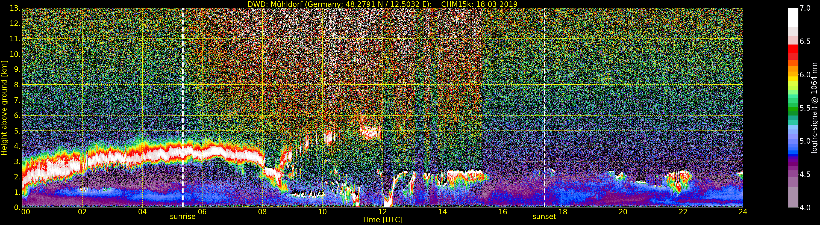Click the colorbar tick label '4.0'

click(805, 208)
